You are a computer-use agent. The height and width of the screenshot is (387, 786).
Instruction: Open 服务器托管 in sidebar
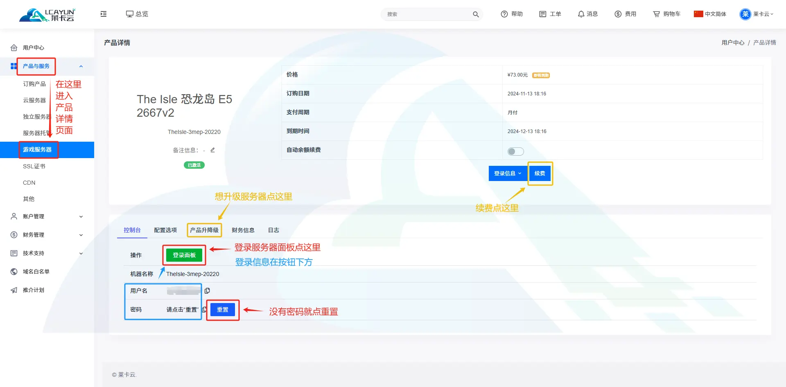(x=37, y=133)
